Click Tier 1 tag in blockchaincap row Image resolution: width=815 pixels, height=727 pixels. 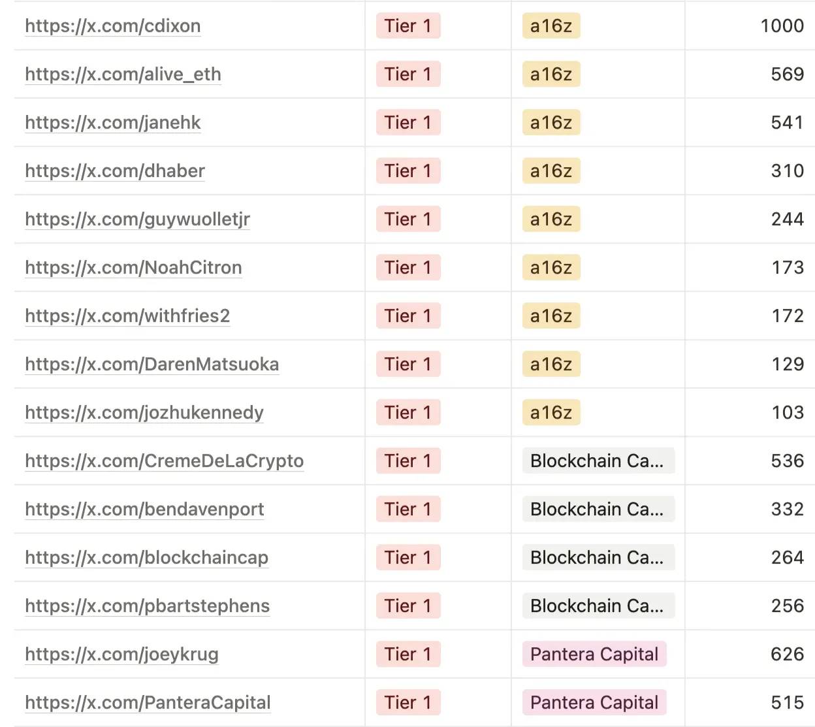407,558
